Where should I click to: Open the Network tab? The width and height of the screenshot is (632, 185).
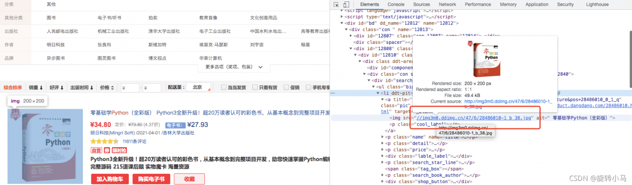(x=447, y=4)
